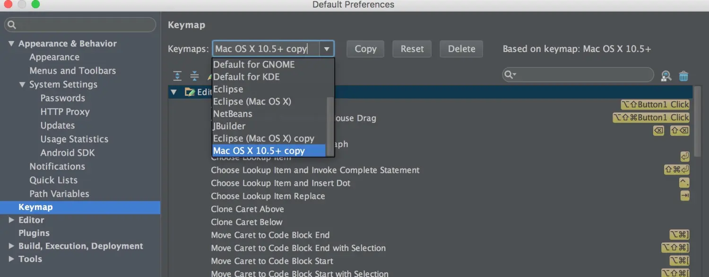Click the Expand All icon above the actions tree
Image resolution: width=709 pixels, height=277 pixels.
tap(177, 76)
